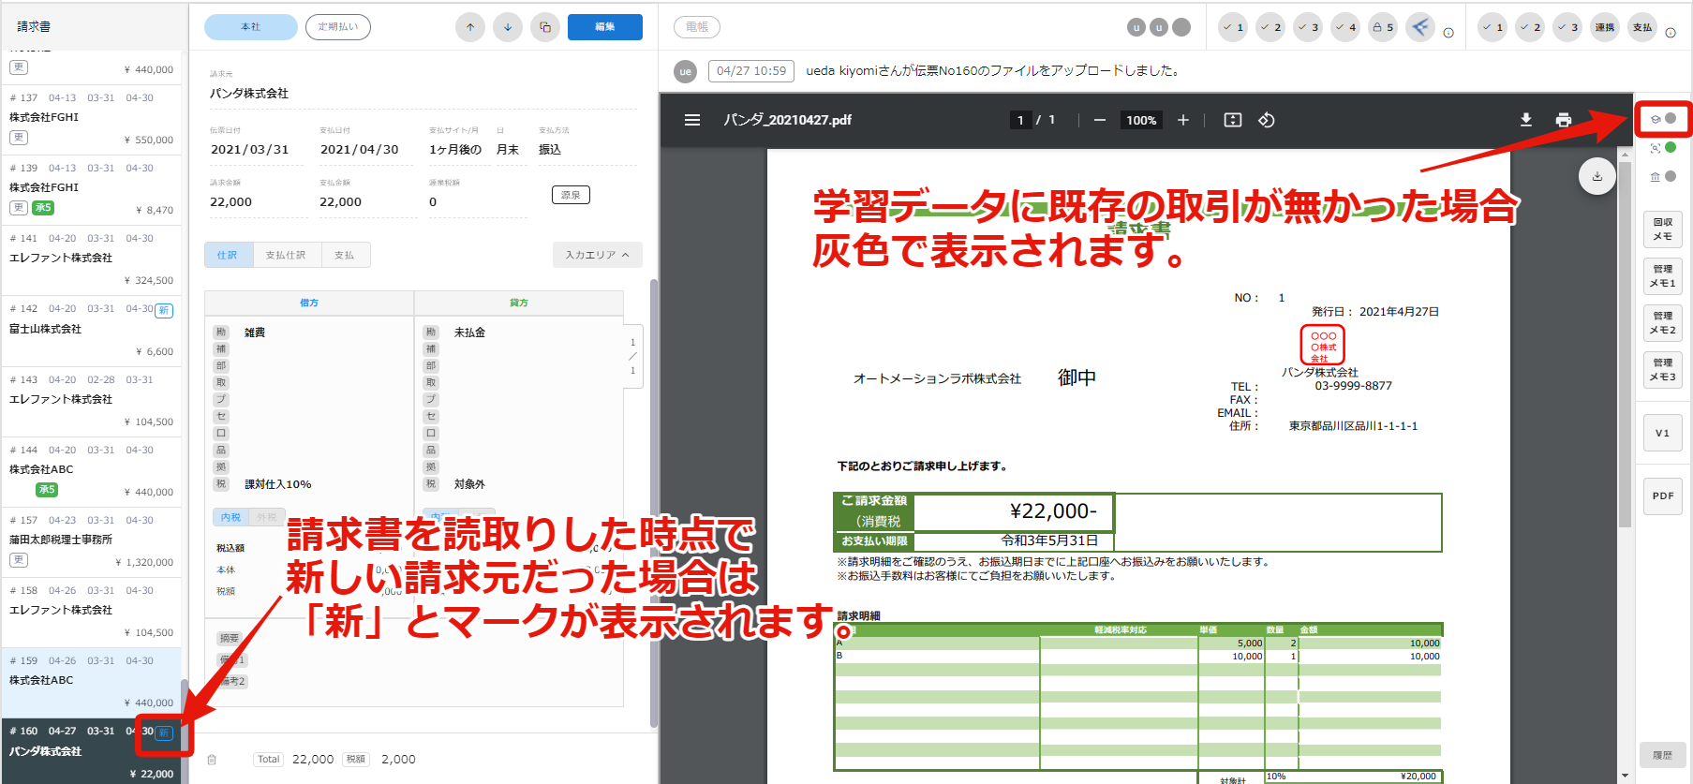Click the copy invoice icon button
The image size is (1693, 784).
point(545,27)
